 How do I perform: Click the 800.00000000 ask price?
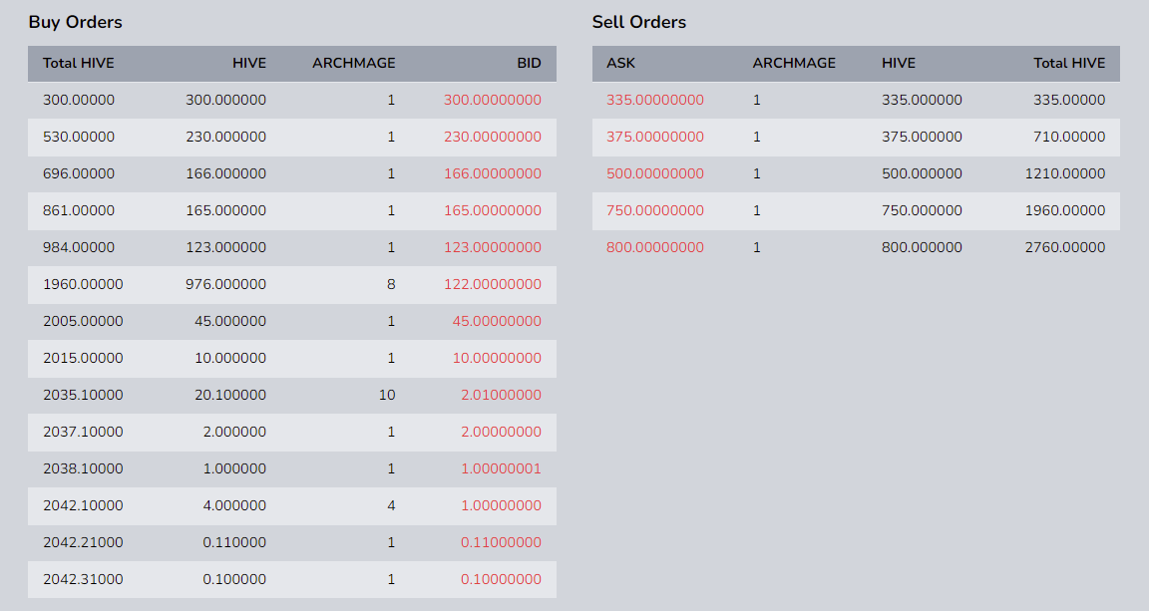pyautogui.click(x=654, y=247)
